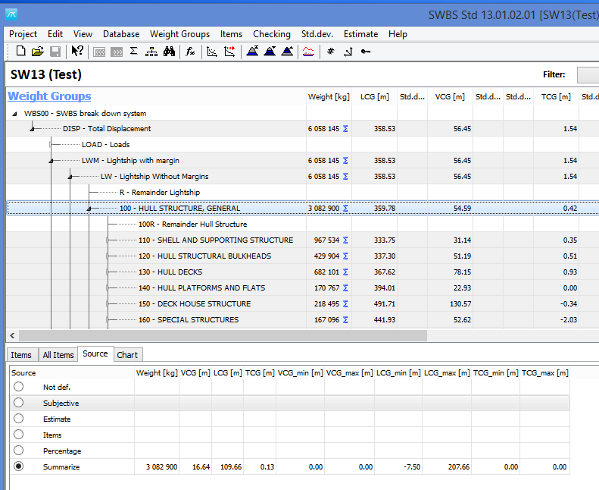Click the What's This help cursor icon
Screen dimensions: 599x490
point(77,52)
